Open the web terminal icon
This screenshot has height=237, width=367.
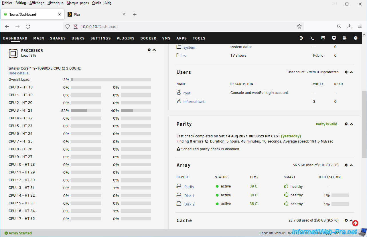312,38
